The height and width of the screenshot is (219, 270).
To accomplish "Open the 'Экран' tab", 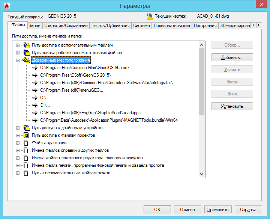I will coord(34,26).
